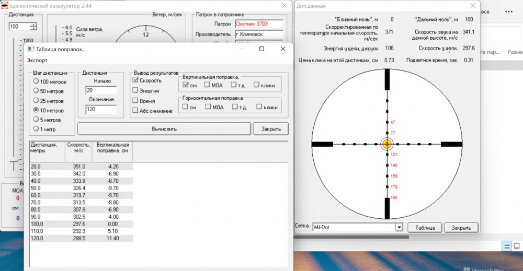Click the Начало distance input field

100,90
